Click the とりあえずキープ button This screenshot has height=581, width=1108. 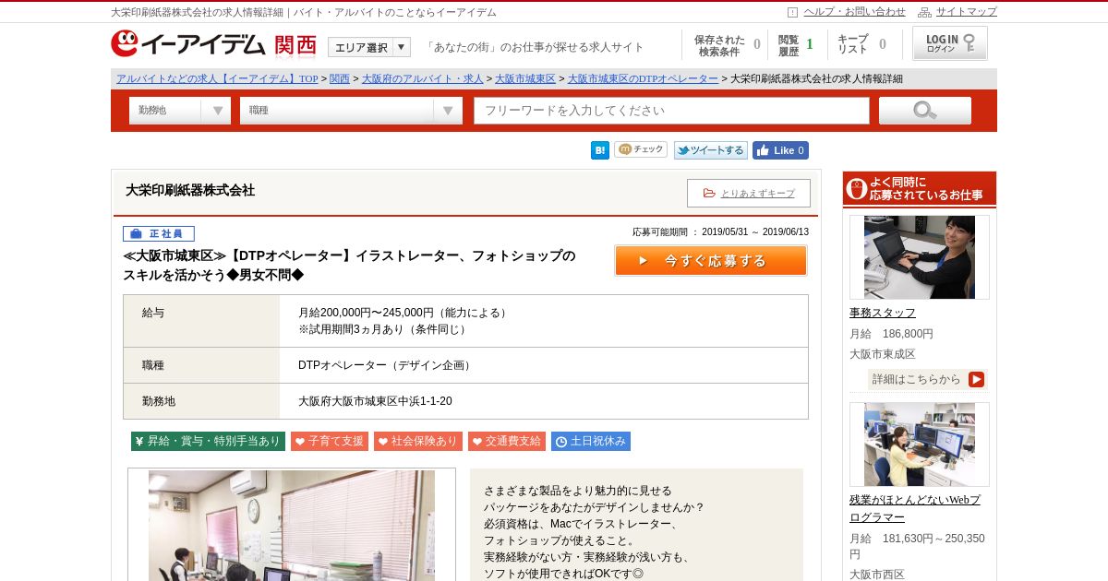pos(749,193)
